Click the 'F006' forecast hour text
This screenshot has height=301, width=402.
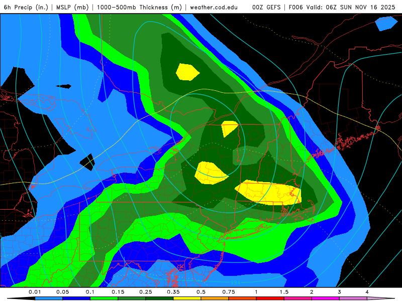click(x=296, y=7)
